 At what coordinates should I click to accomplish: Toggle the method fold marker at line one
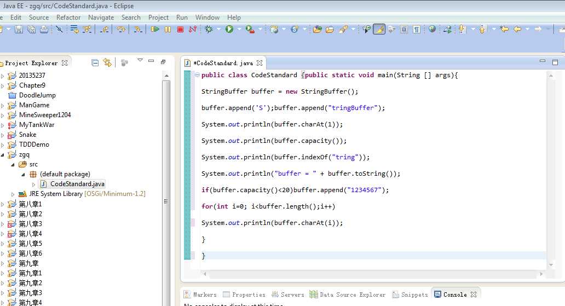click(197, 75)
